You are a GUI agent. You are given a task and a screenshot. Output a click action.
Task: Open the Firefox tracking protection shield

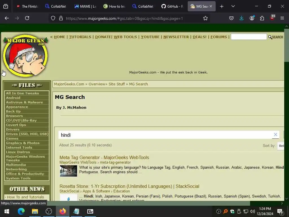(x=53, y=18)
